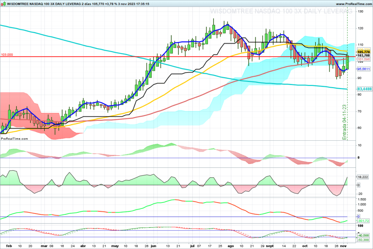
Task: Click the -50,388 indicator value label
Action: [x=363, y=240]
